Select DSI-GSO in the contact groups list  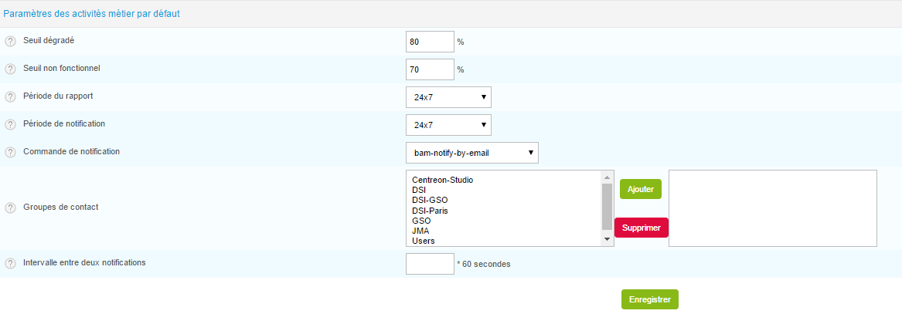[430, 201]
